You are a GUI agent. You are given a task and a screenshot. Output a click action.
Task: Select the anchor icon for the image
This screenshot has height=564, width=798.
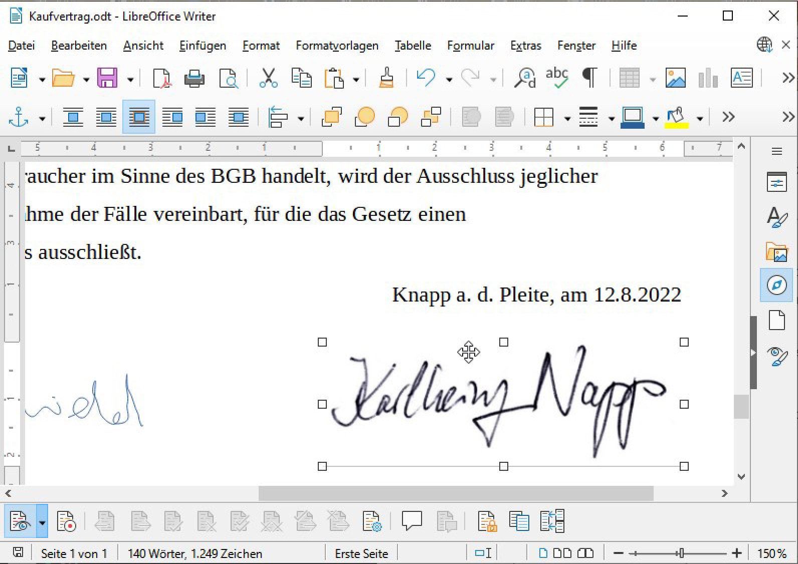point(19,117)
